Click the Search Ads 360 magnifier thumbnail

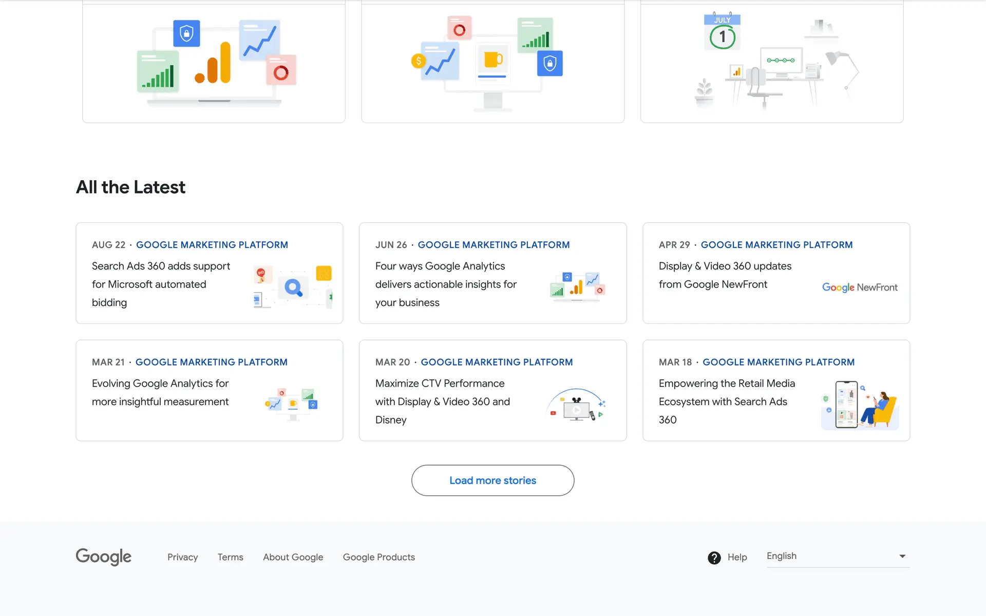293,286
